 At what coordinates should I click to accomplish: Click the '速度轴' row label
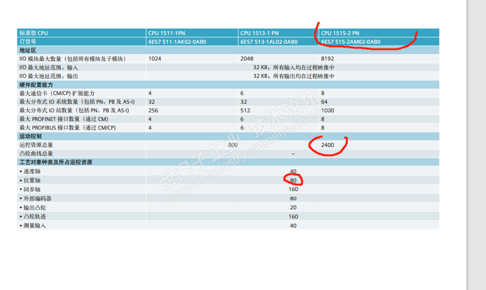[x=30, y=171]
